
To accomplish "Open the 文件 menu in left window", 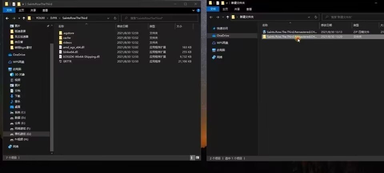I will [9, 10].
